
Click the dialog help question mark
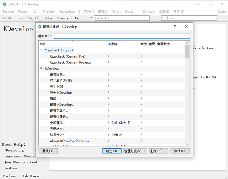pos(175,27)
